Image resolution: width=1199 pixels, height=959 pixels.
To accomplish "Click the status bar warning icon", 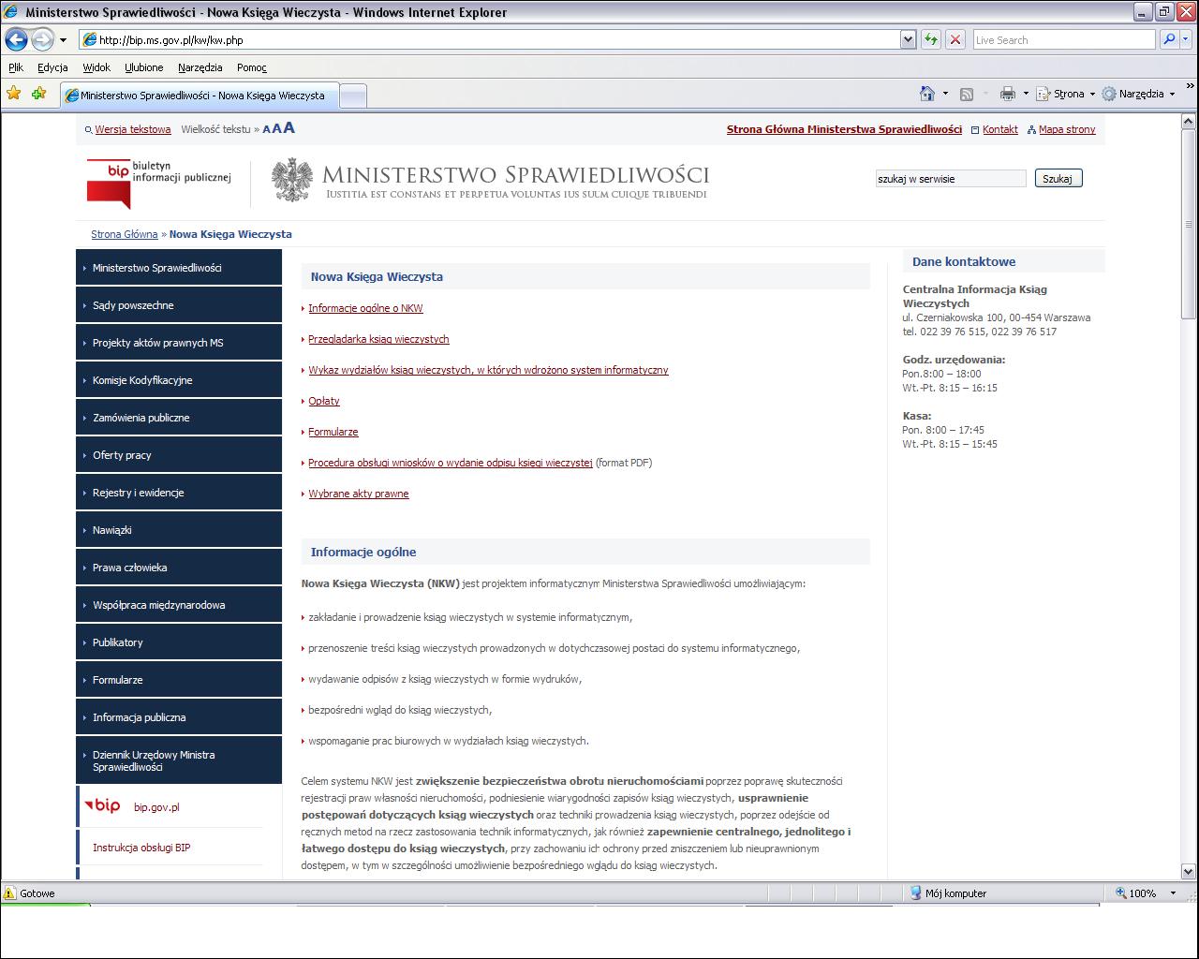I will [9, 893].
